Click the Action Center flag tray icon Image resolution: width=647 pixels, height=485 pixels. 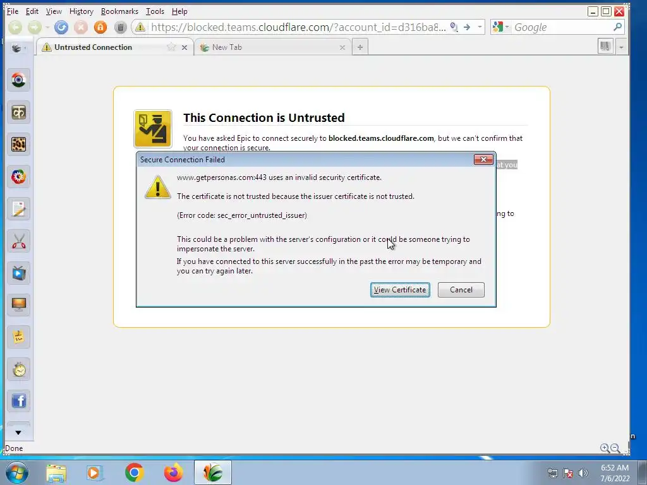(568, 473)
